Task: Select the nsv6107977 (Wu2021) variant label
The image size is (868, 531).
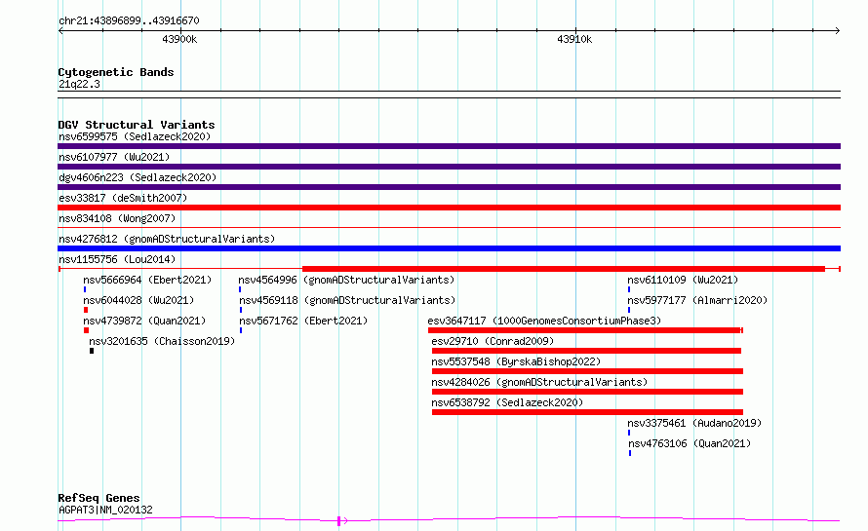Action: pyautogui.click(x=114, y=157)
